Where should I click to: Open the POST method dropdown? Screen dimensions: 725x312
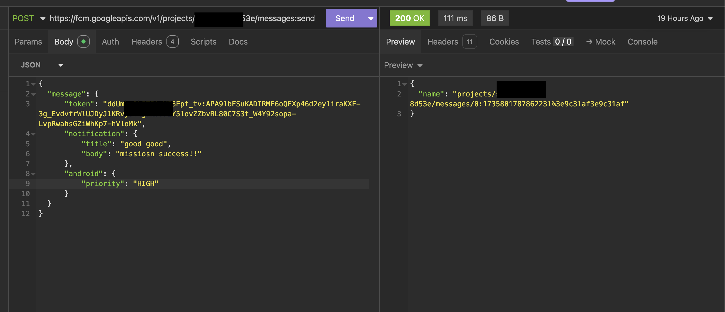(28, 18)
